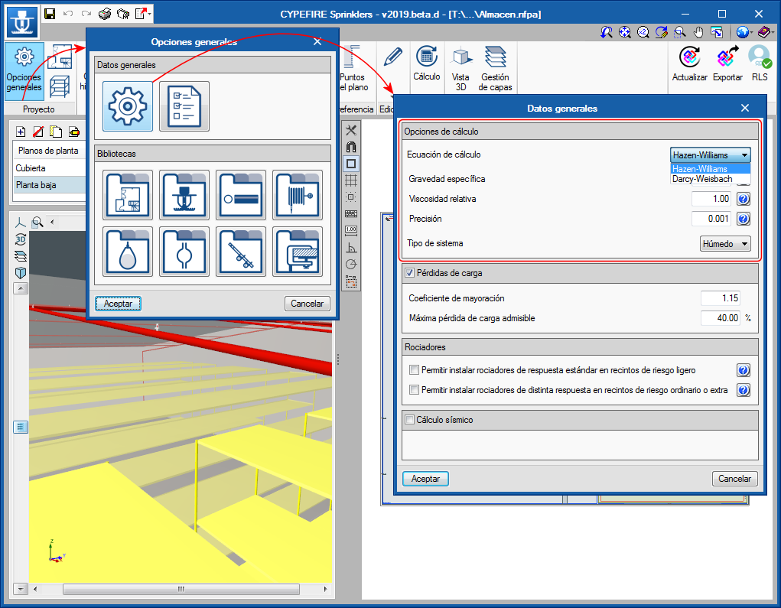781x608 pixels.
Task: Click the Actualizar BIM icon
Action: click(x=689, y=63)
